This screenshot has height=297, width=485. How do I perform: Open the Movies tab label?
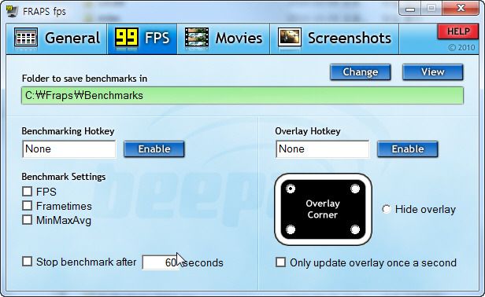click(239, 38)
